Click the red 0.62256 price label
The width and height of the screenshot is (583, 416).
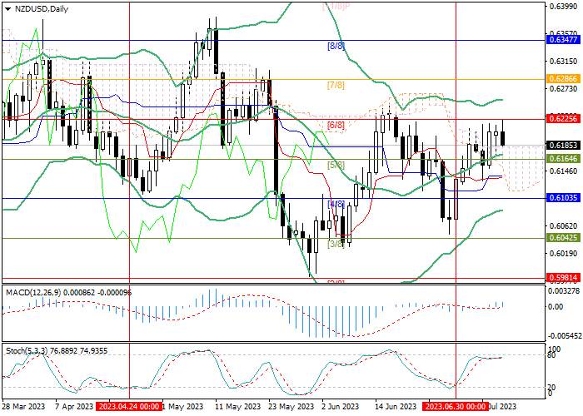pyautogui.click(x=564, y=118)
